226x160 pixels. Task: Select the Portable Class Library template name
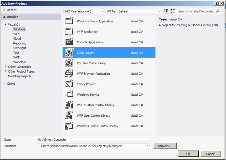click(91, 63)
